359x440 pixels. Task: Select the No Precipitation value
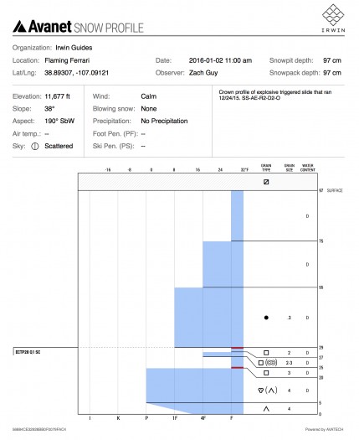[164, 122]
